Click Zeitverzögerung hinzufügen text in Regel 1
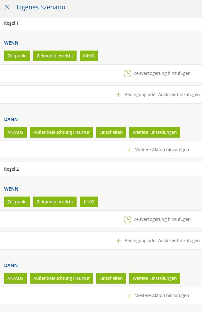The image size is (202, 312). [162, 73]
